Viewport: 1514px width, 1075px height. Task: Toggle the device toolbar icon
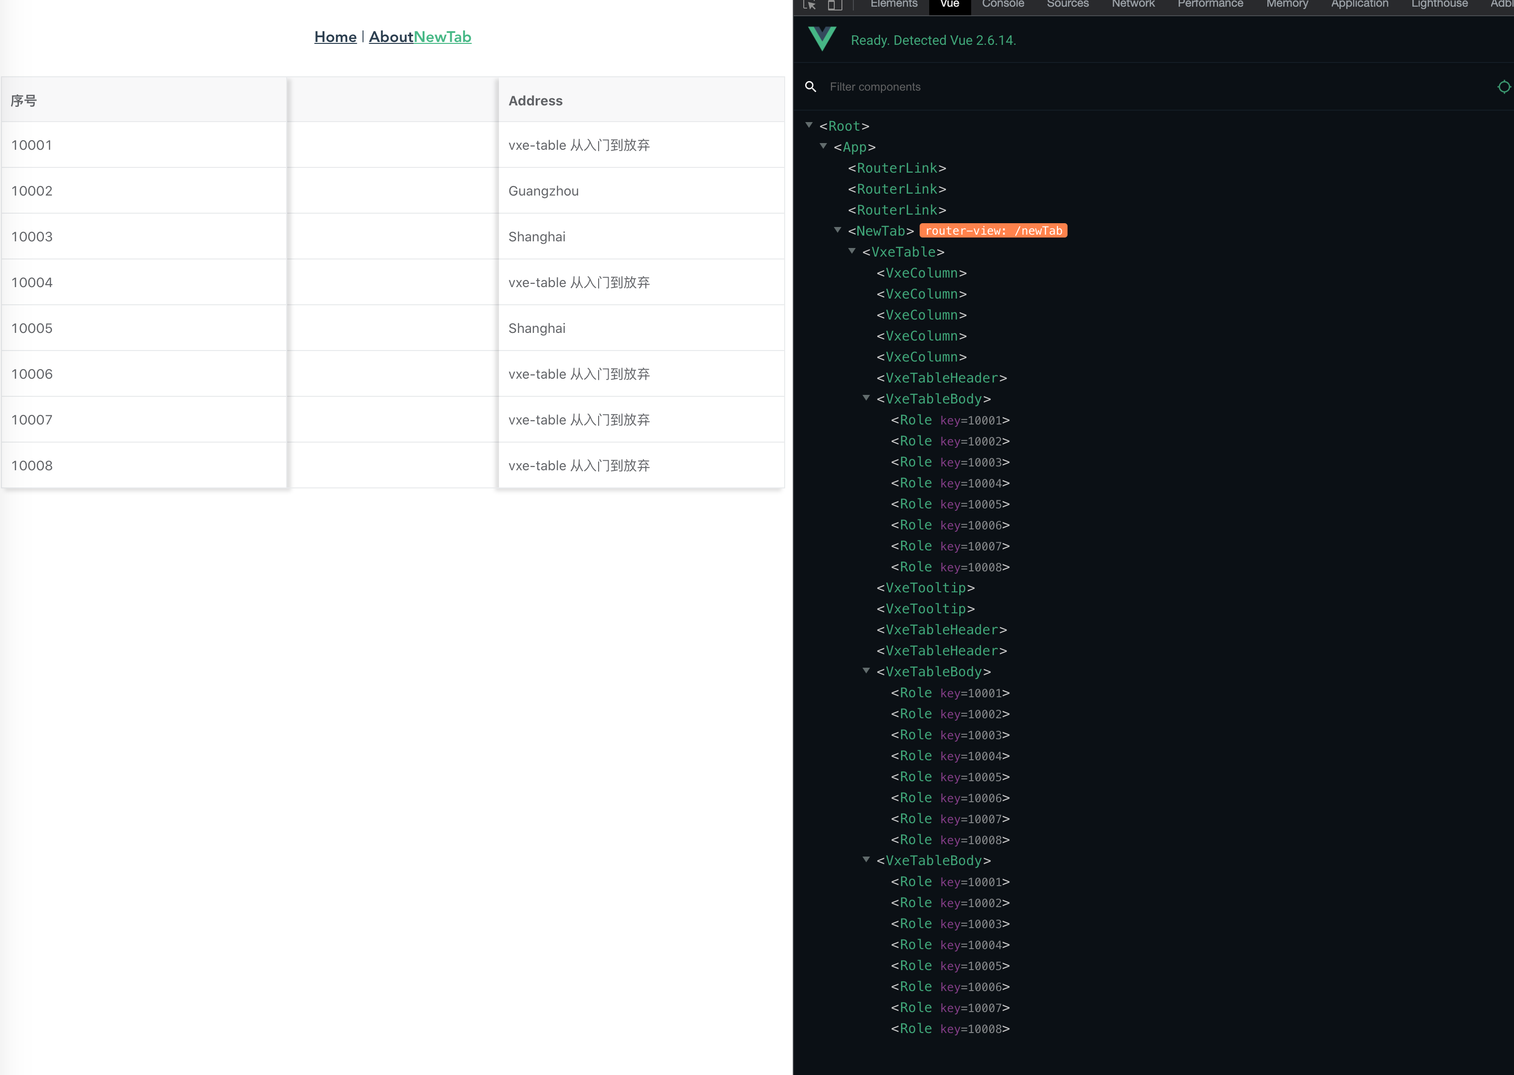click(x=835, y=5)
